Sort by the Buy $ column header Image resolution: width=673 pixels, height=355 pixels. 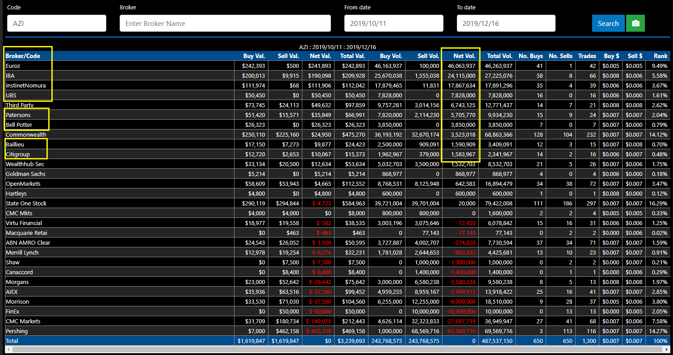pyautogui.click(x=612, y=56)
